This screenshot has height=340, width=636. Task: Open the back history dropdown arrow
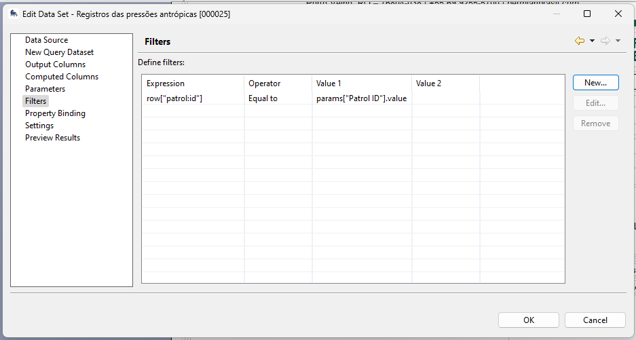[x=592, y=41]
